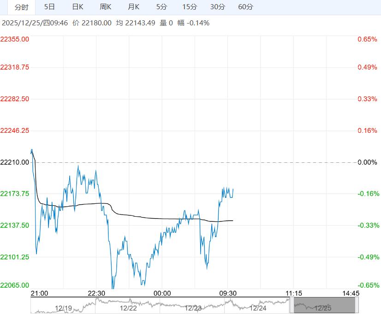The height and width of the screenshot is (315, 381).
Task: Switch to the 周K weekly tab
Action: click(x=106, y=7)
